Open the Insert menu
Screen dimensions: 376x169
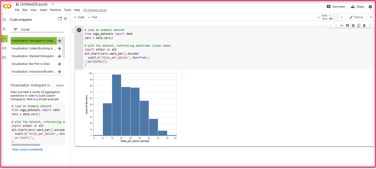[x=43, y=10]
